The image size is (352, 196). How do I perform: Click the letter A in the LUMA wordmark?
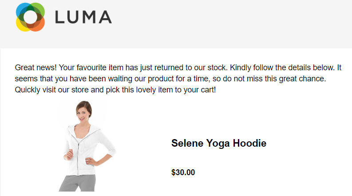(x=105, y=17)
